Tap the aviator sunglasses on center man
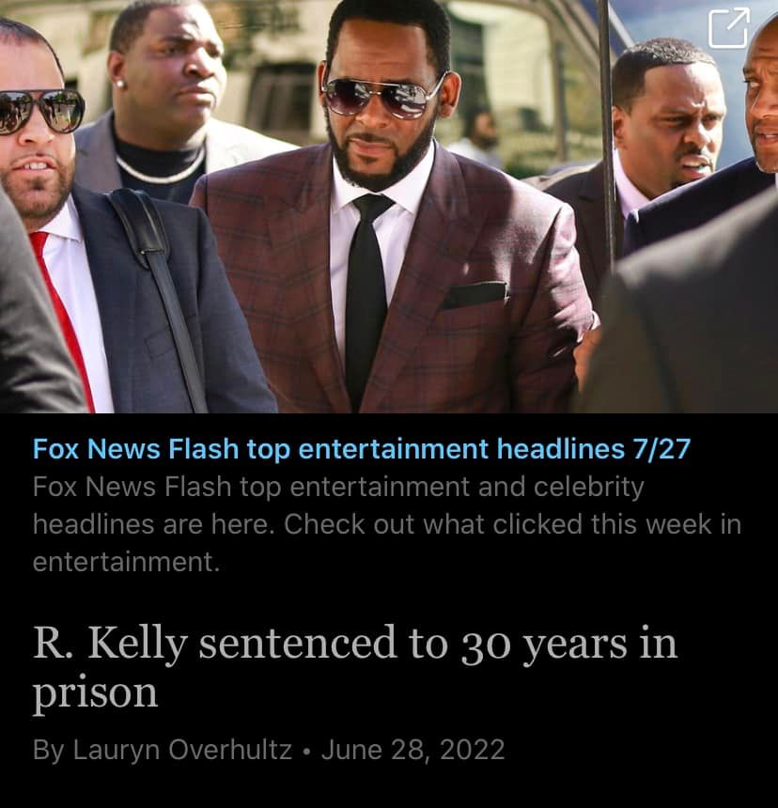This screenshot has width=778, height=808. [x=383, y=95]
